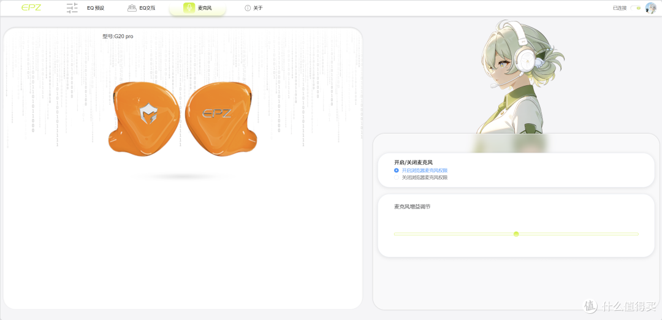Click the 麦克风增益调节 label
662x320 pixels.
[x=412, y=207]
